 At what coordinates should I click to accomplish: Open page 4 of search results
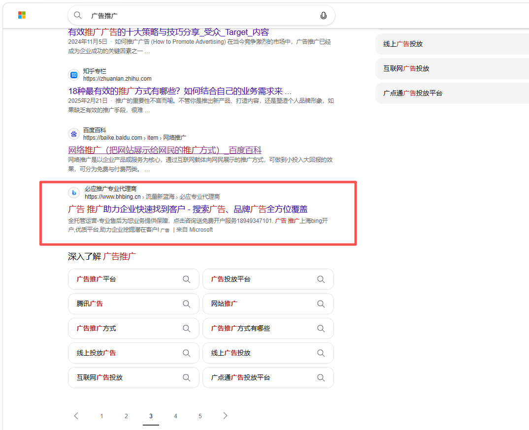175,416
